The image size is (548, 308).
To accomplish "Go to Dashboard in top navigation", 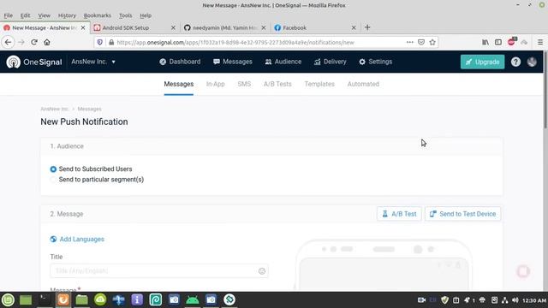I will pos(180,62).
